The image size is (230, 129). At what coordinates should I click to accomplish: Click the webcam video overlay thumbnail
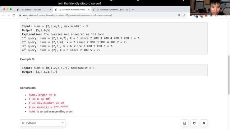point(210,8)
